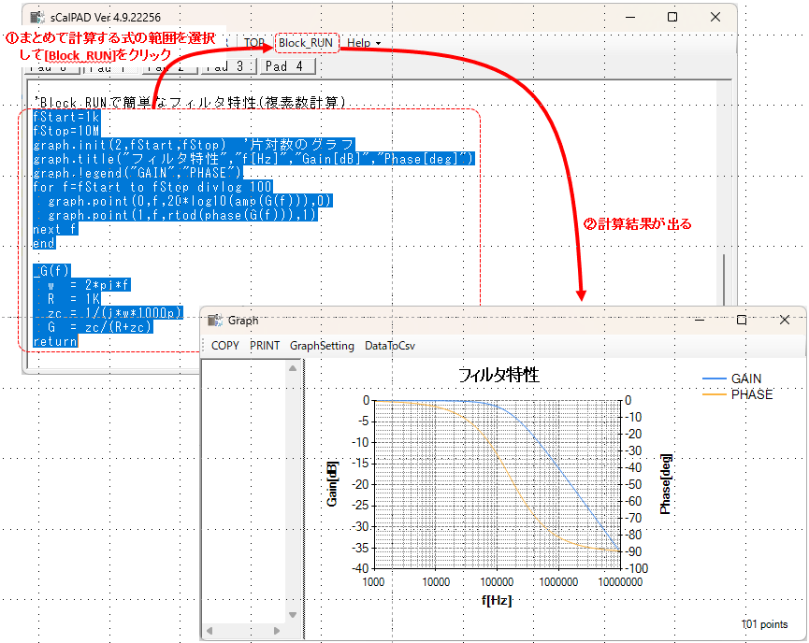This screenshot has width=809, height=643.
Task: Click the blue GAIN legend line swatch
Action: pyautogui.click(x=715, y=379)
